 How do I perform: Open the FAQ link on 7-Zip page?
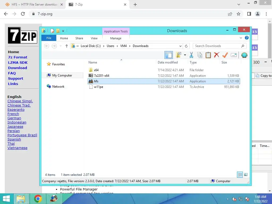pyautogui.click(x=12, y=73)
